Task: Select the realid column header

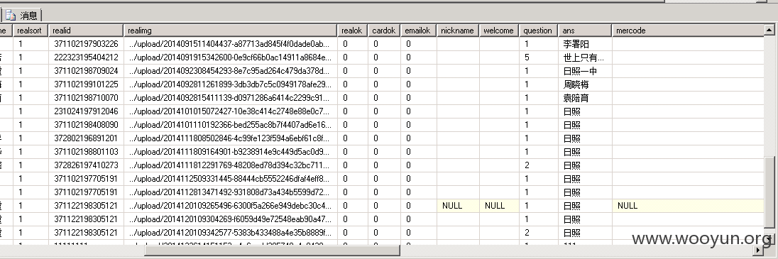Action: [x=86, y=31]
